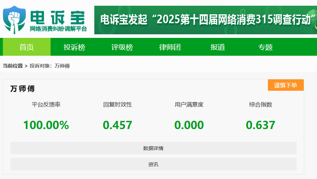Click the 当前位置 breadcrumb label

pyautogui.click(x=13, y=66)
